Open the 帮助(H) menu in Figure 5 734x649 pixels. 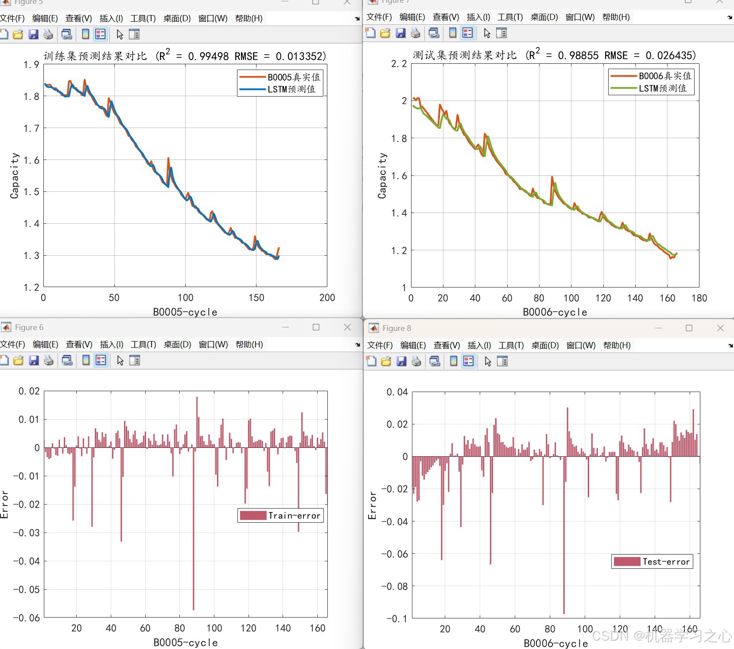point(249,19)
